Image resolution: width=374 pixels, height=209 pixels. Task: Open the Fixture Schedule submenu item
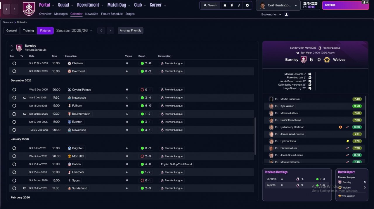[112, 14]
